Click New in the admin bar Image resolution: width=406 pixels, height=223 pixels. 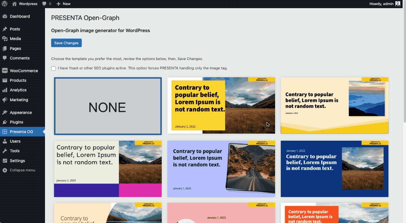(x=67, y=4)
